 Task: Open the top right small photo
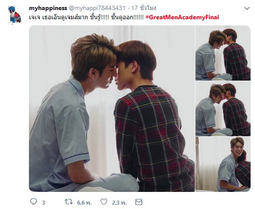[x=223, y=53]
